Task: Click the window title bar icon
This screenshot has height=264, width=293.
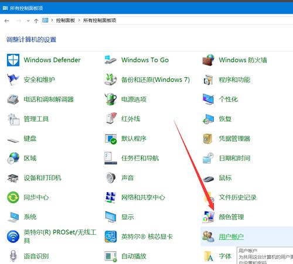Action: (5, 8)
